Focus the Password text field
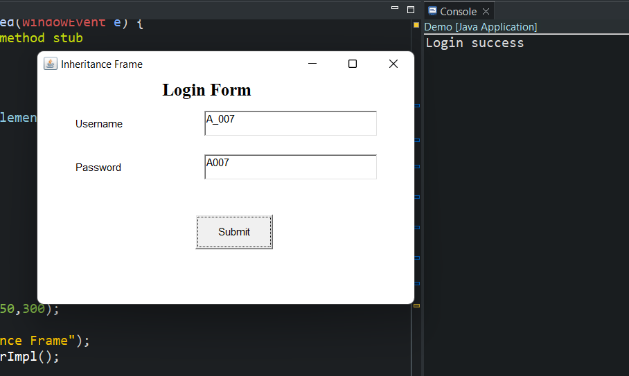The height and width of the screenshot is (376, 629). [x=290, y=167]
